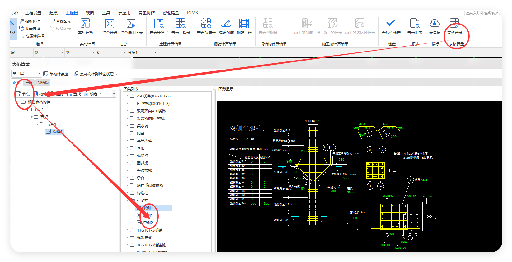The image size is (512, 262).
Task: Click the 节点 add-node button
Action: (x=23, y=94)
